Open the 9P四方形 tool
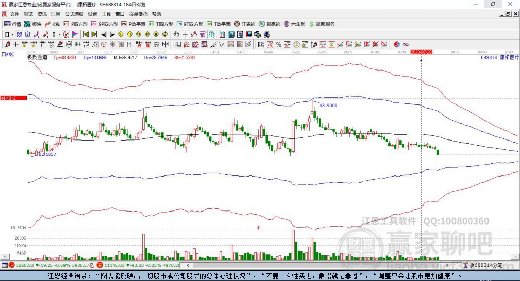Image resolution: width=520 pixels, height=281 pixels. (105, 24)
